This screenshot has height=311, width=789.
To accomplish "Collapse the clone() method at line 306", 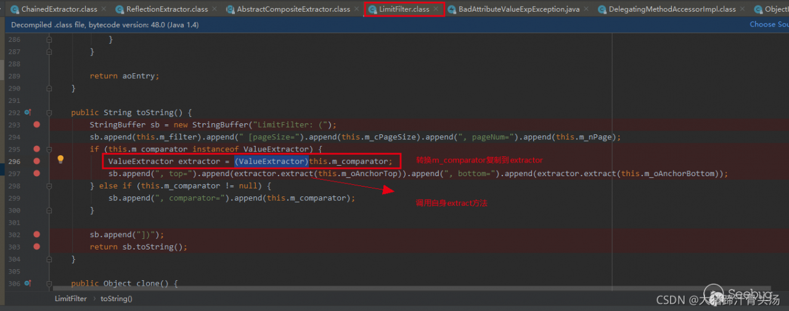I will [x=49, y=283].
